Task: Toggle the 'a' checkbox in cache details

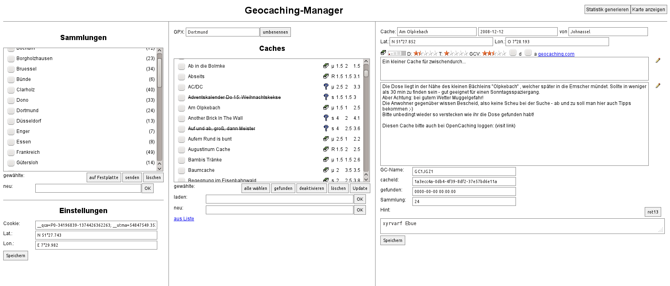Action: pos(528,52)
